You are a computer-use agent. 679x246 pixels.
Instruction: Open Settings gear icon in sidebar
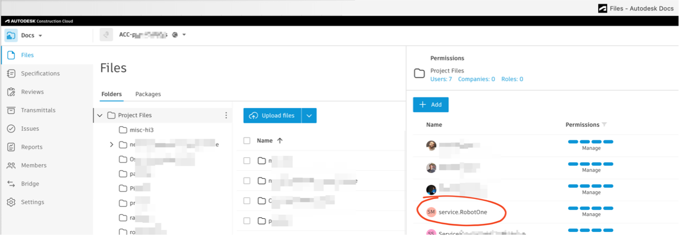pos(11,202)
